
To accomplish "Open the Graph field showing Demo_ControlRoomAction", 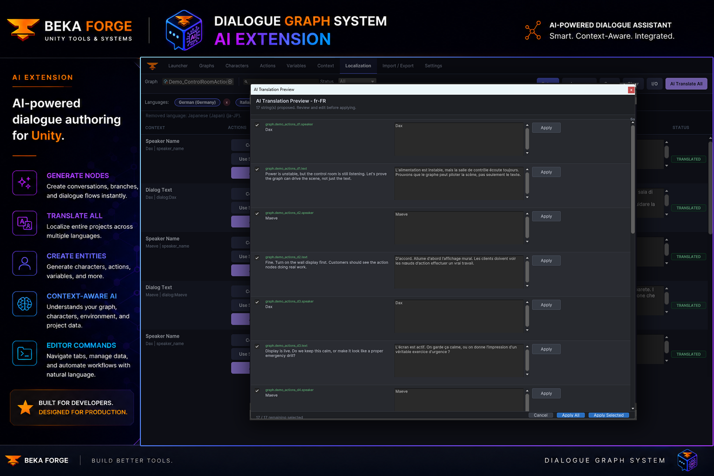I will [198, 82].
